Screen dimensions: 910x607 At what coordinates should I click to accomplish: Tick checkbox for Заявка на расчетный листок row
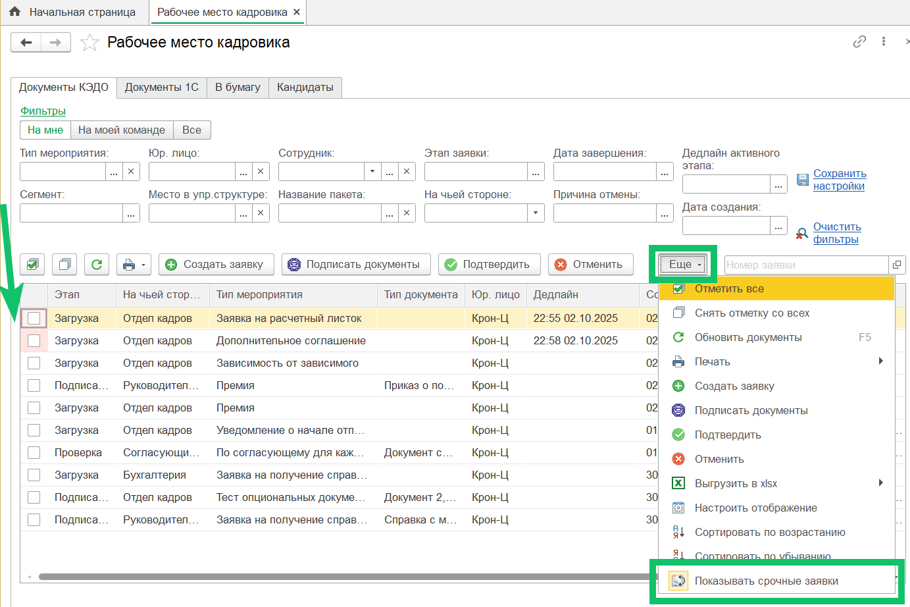coord(34,319)
